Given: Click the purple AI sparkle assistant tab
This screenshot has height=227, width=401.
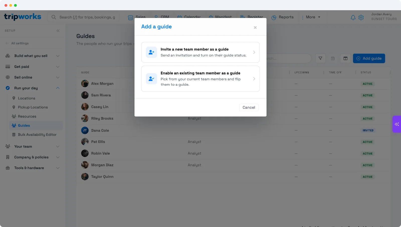Looking at the screenshot, I should click(397, 124).
